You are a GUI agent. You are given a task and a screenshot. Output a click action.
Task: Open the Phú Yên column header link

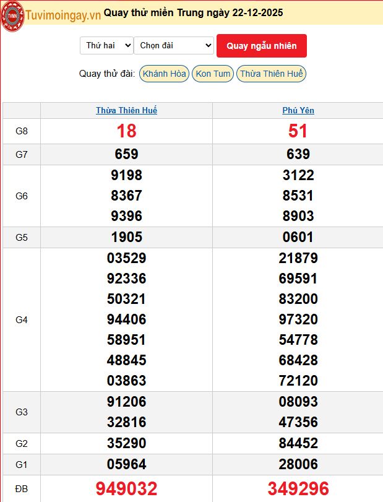pos(298,110)
